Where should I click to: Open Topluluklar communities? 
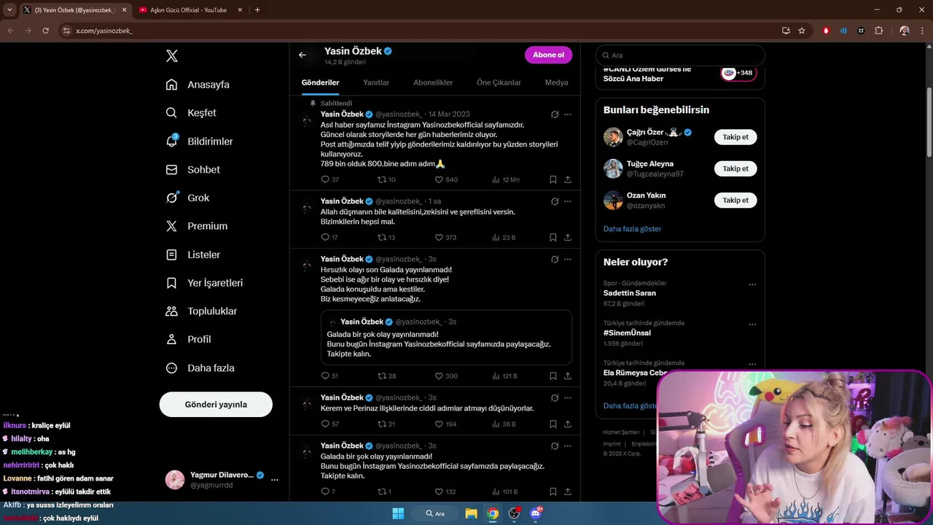[x=201, y=311]
